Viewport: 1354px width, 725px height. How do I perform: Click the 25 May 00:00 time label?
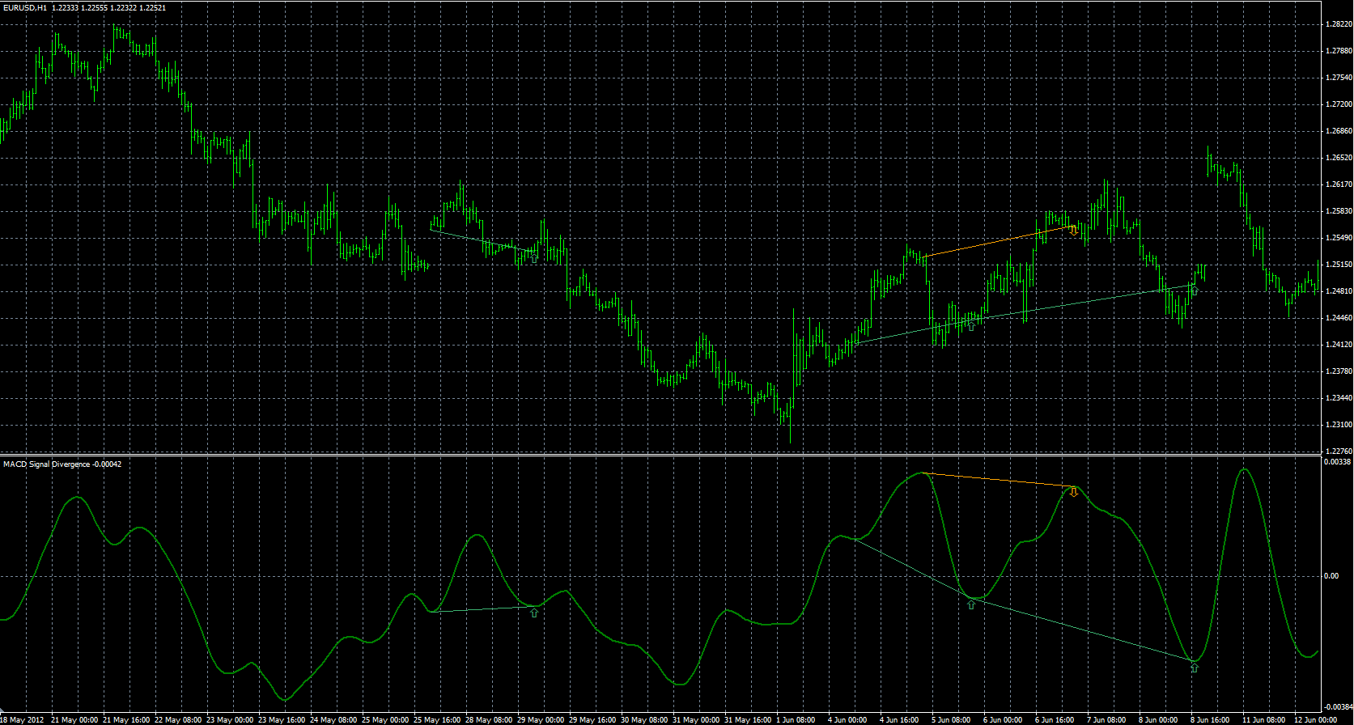pos(385,719)
